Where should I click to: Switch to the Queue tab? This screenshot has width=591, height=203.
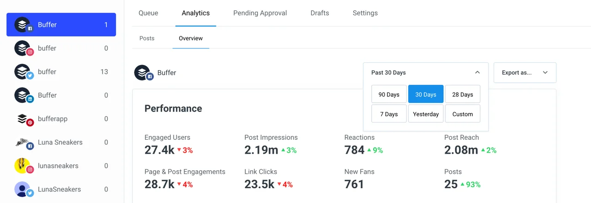tap(148, 13)
